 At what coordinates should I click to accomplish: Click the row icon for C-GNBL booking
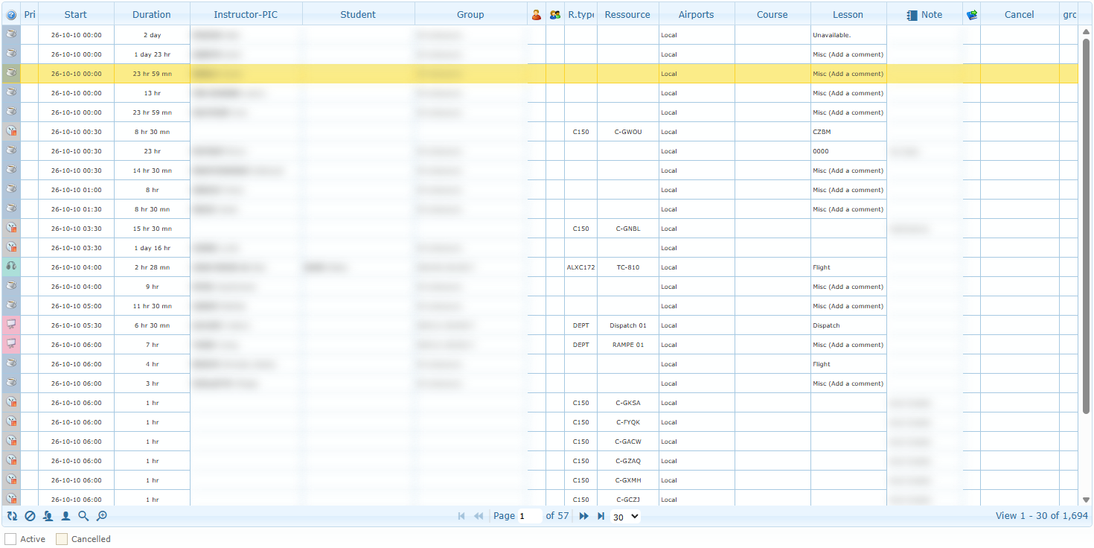click(x=11, y=229)
